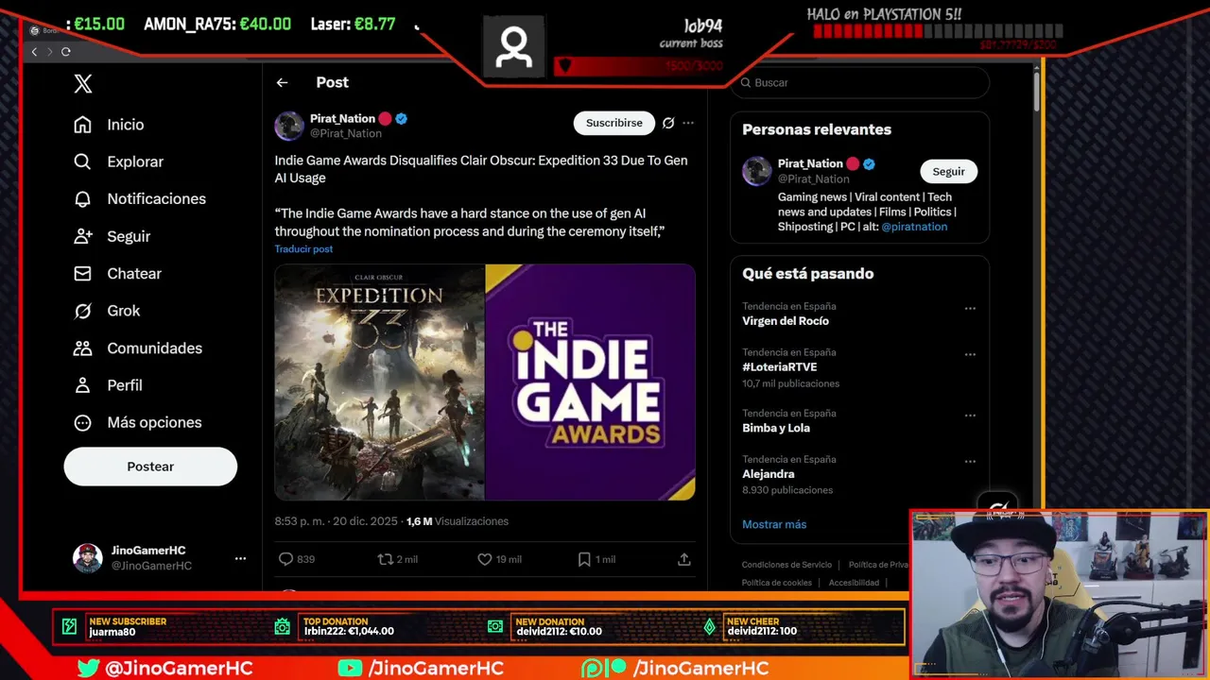
Task: Click the Suscribirse button
Action: 614,123
